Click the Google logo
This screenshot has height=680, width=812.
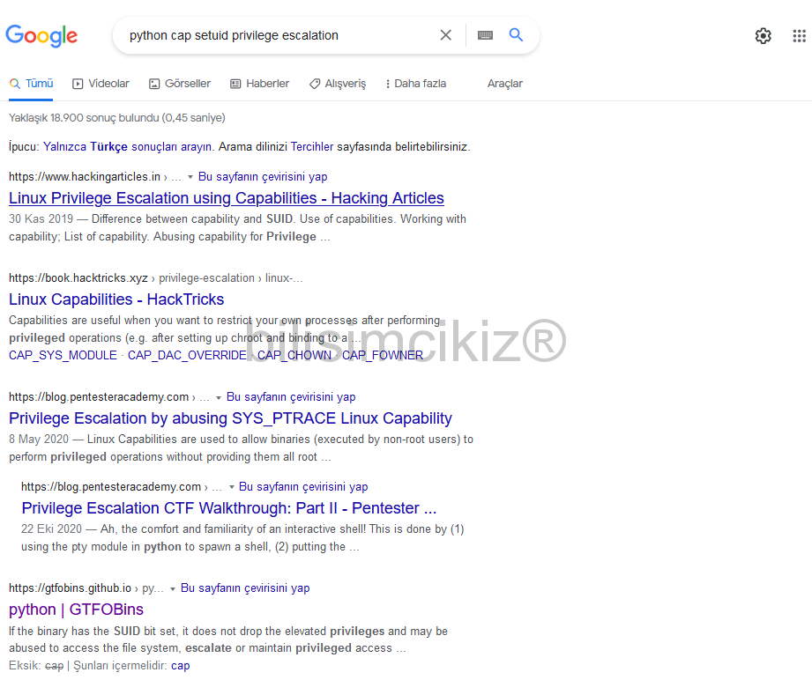[41, 36]
